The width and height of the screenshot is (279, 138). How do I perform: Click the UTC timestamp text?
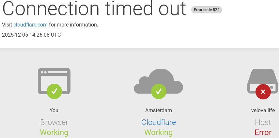click(31, 35)
